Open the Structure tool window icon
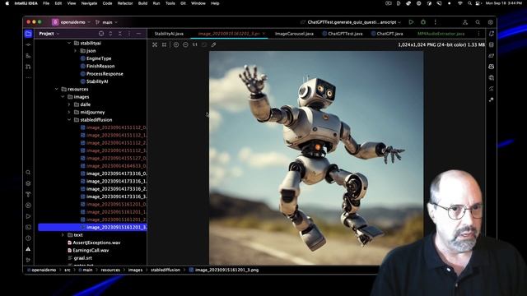 (28, 56)
